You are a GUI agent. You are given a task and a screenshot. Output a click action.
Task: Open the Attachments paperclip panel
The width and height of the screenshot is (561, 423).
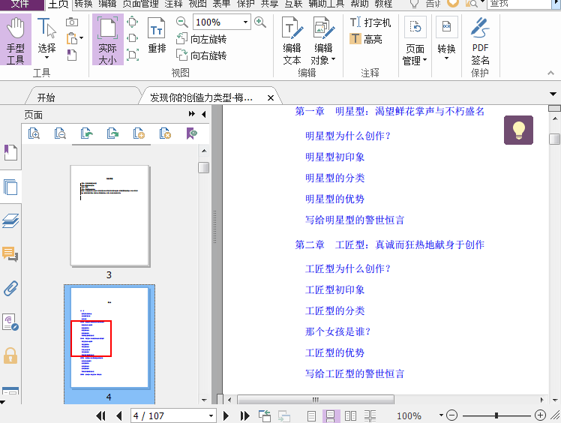click(10, 288)
